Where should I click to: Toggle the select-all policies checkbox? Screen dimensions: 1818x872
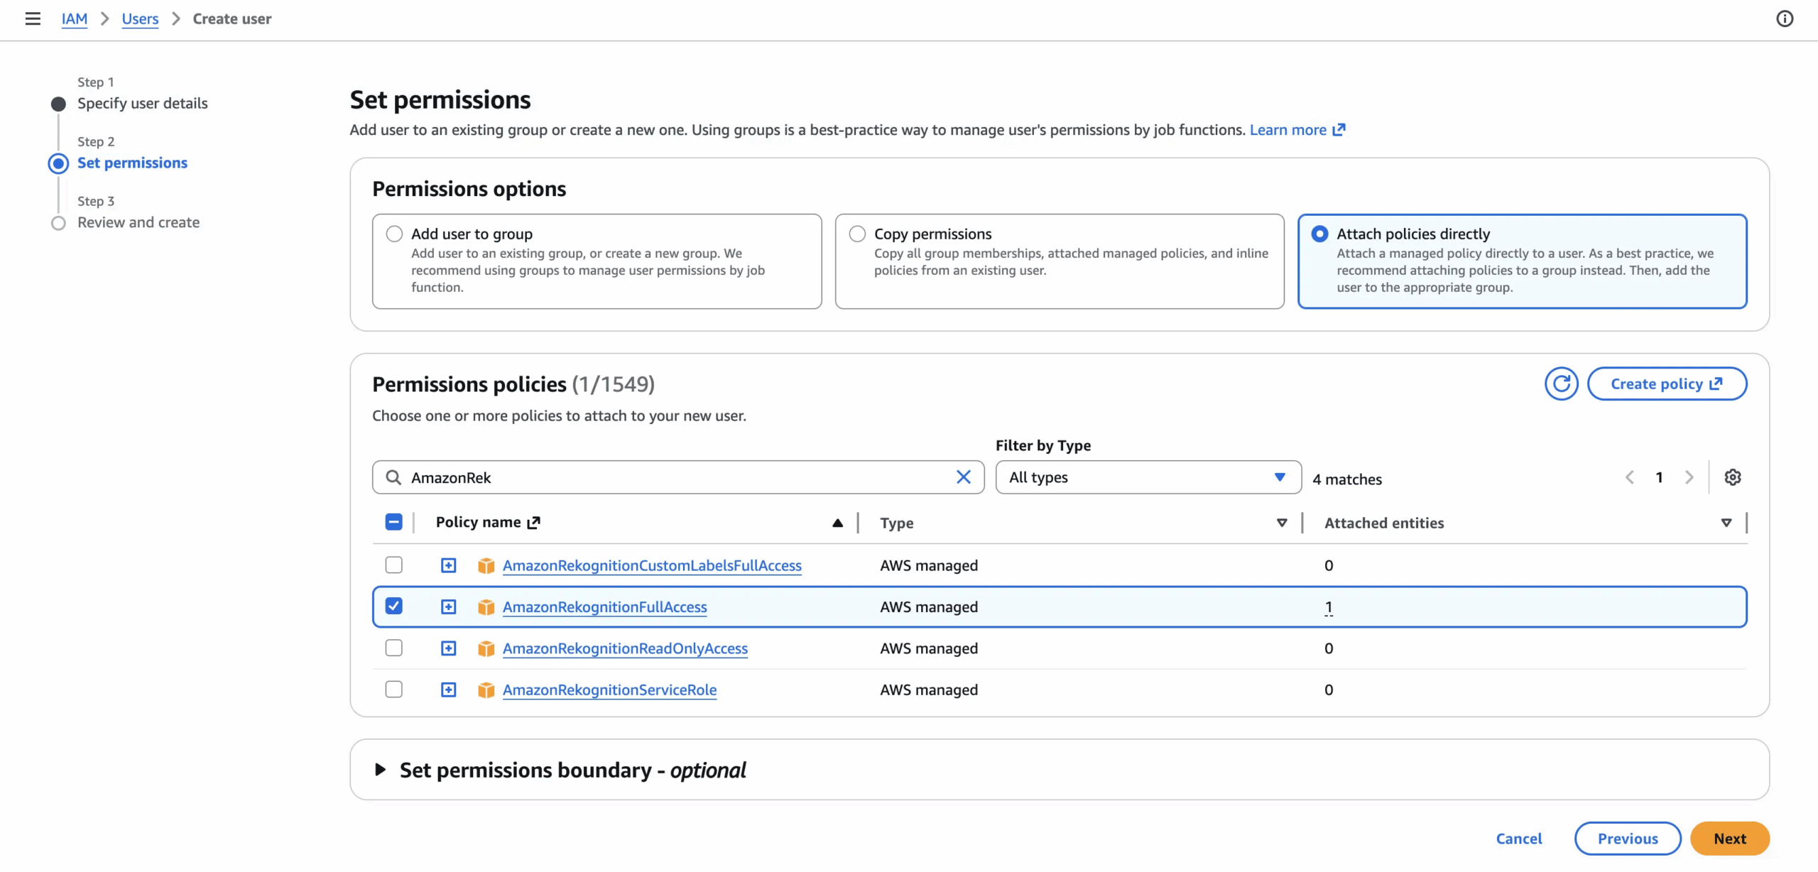coord(393,522)
